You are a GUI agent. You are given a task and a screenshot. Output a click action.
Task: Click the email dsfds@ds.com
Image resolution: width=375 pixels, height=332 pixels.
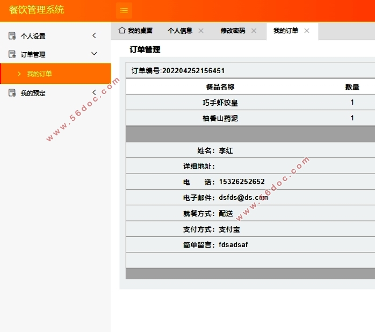244,197
